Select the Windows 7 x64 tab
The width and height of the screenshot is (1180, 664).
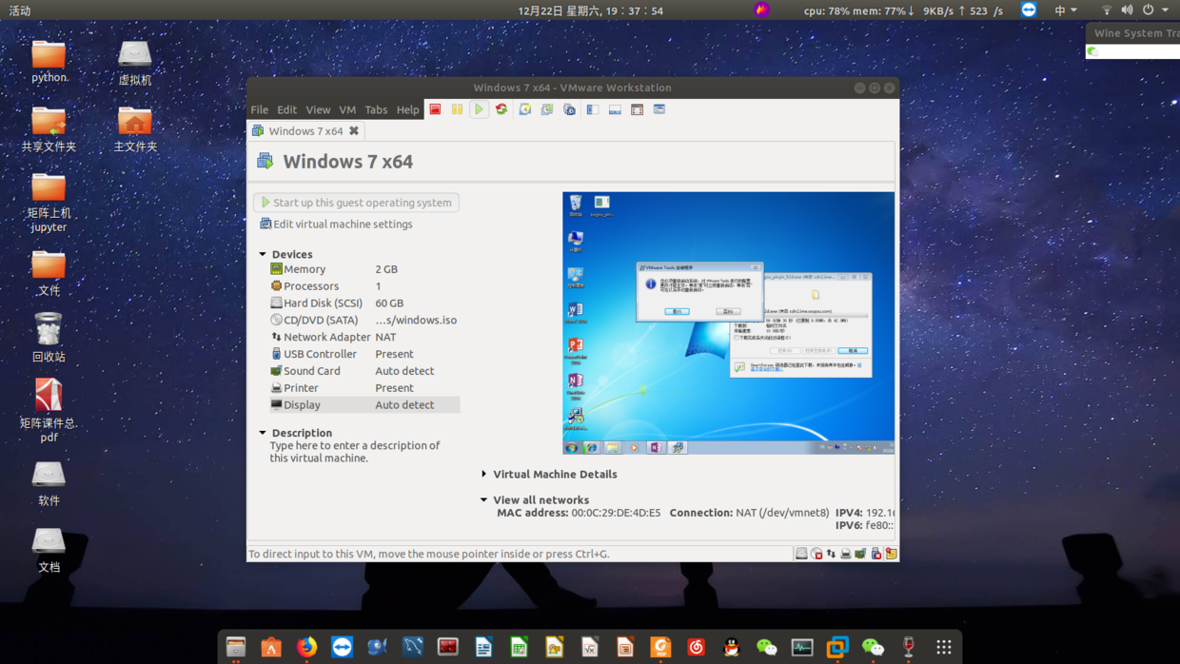click(x=305, y=131)
